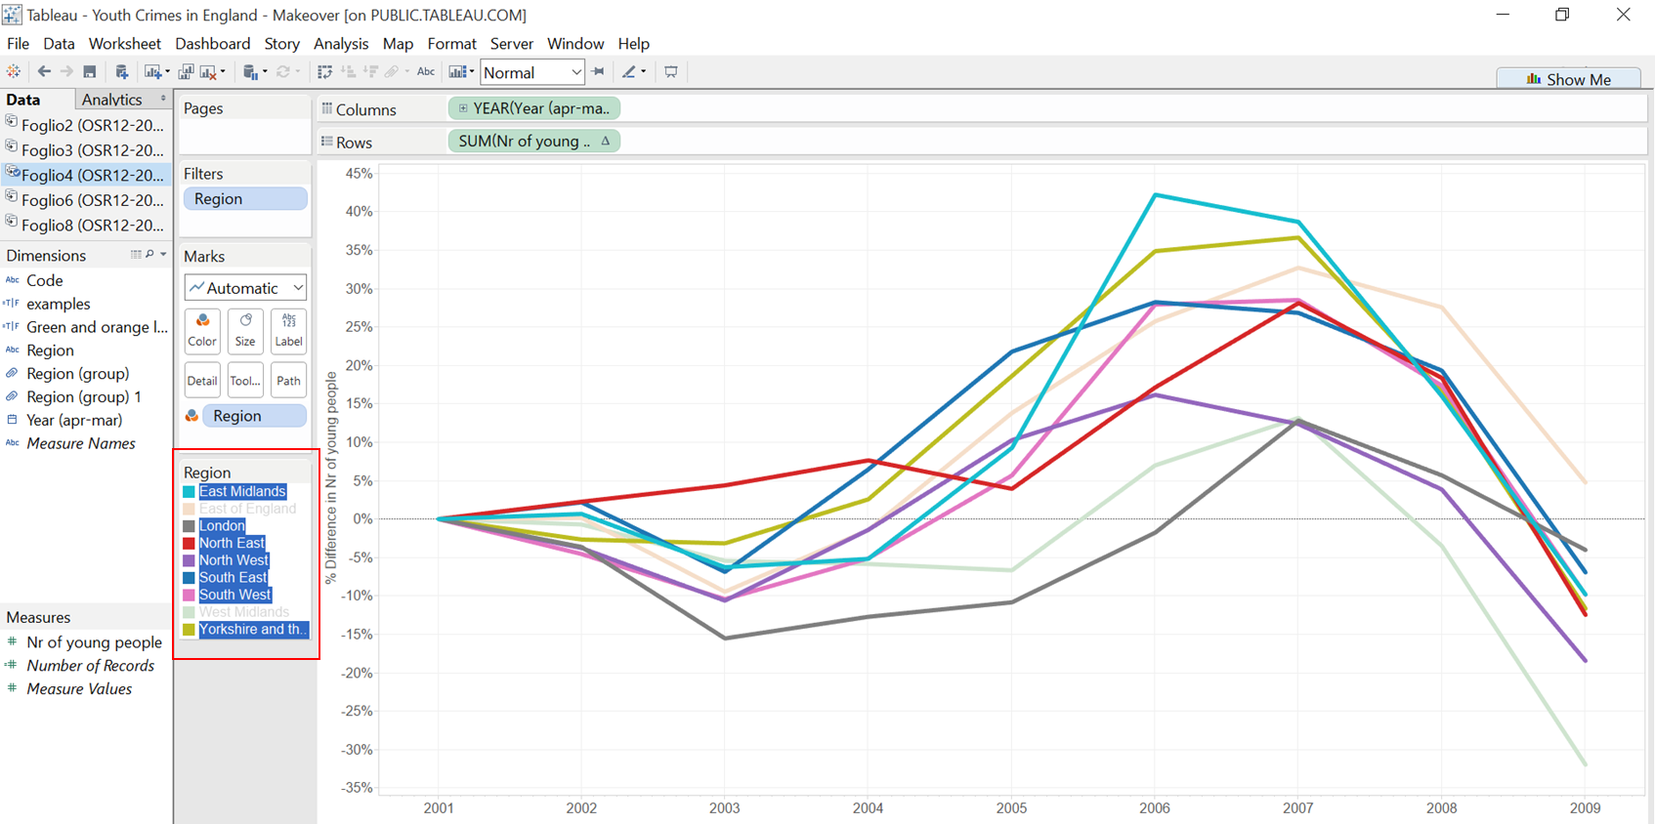The height and width of the screenshot is (824, 1655).
Task: Click the Fix Axes pin icon
Action: 598,71
